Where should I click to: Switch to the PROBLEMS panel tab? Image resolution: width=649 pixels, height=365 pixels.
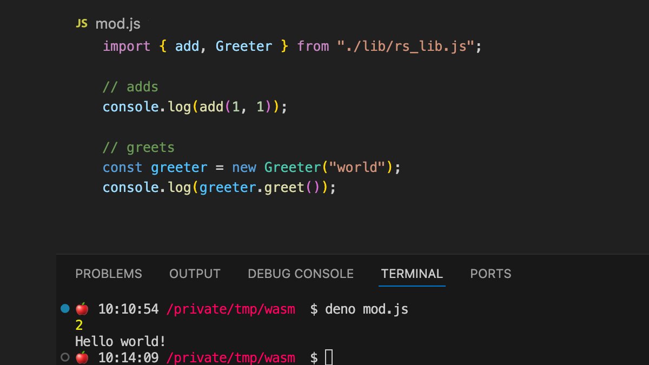(109, 274)
